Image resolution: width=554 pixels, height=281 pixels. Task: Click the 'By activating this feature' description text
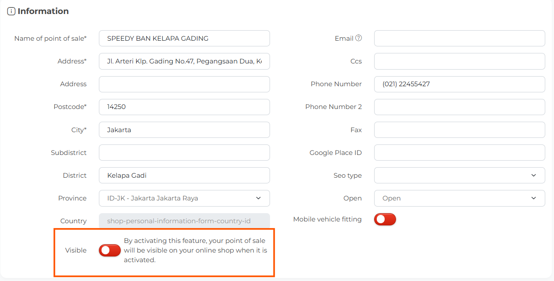(195, 250)
